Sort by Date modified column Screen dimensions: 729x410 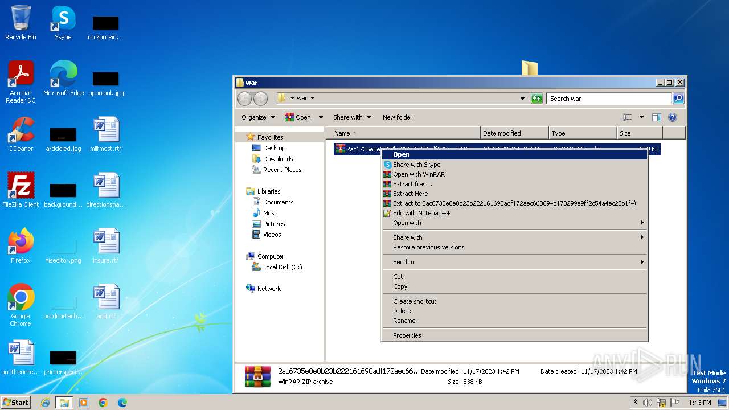click(514, 133)
